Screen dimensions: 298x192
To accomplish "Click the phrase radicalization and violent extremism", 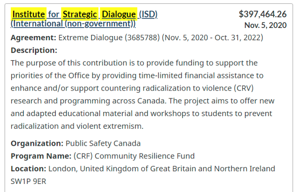I will 77,126.
